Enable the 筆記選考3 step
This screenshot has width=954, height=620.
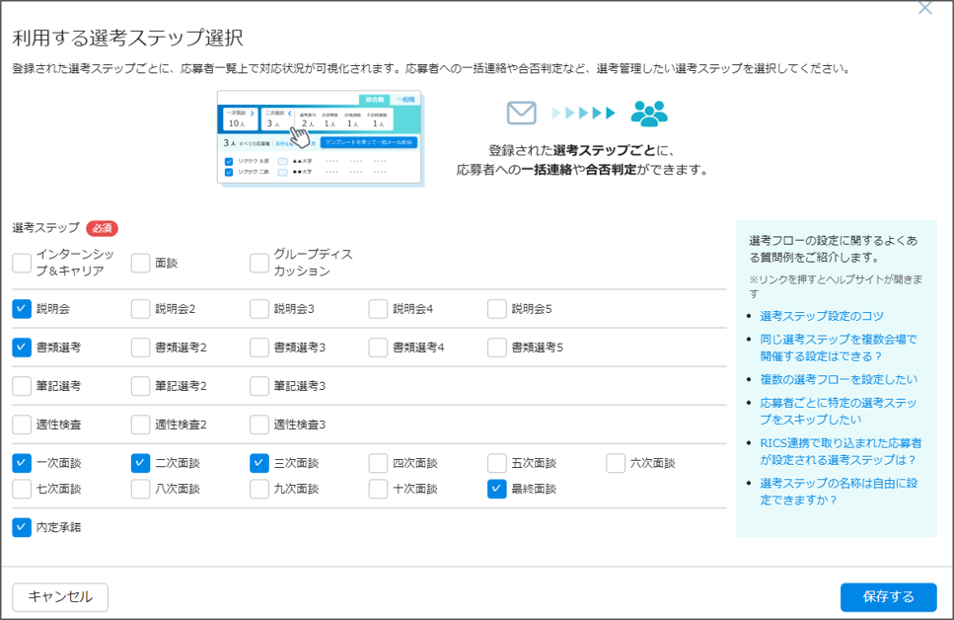click(259, 386)
